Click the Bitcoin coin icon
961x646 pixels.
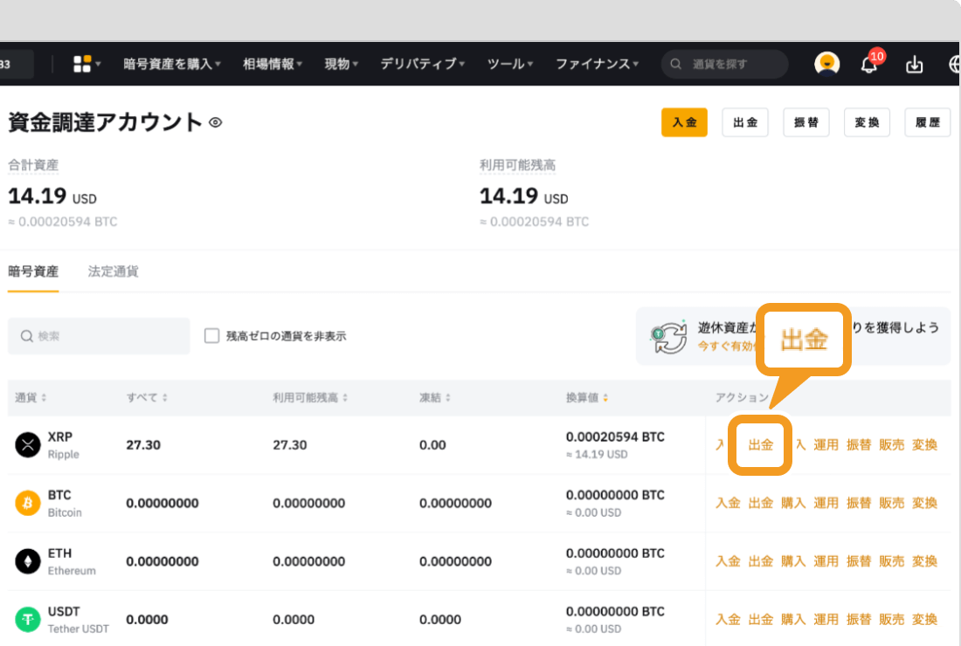(28, 504)
